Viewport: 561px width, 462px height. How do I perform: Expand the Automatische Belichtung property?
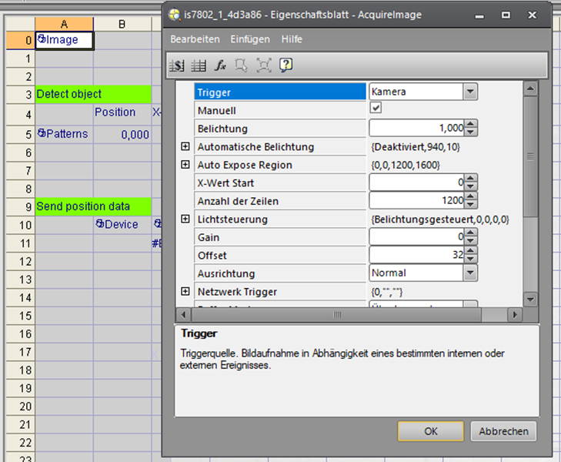pos(185,146)
